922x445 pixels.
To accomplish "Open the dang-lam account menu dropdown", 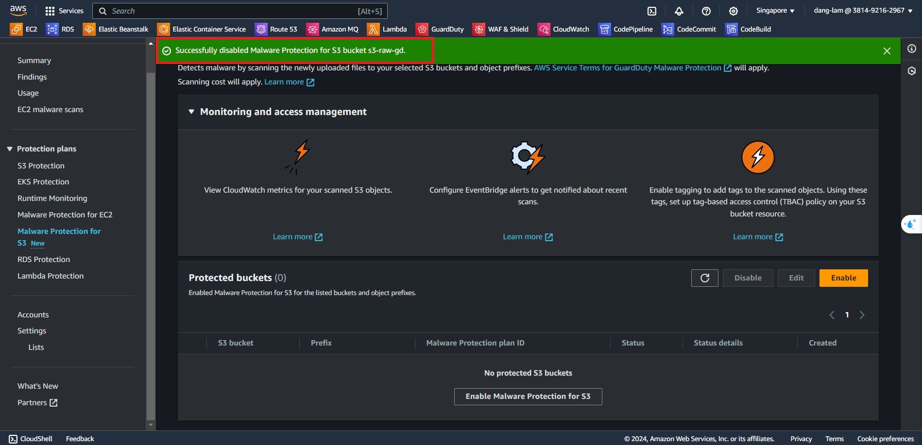I will (x=863, y=11).
